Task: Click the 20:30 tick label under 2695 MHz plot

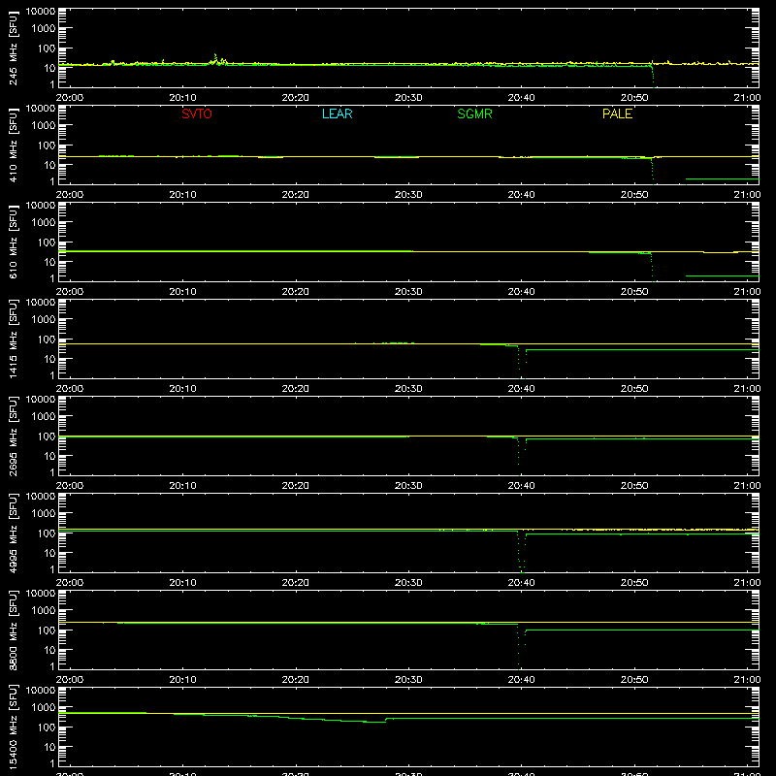Action: pyautogui.click(x=408, y=486)
